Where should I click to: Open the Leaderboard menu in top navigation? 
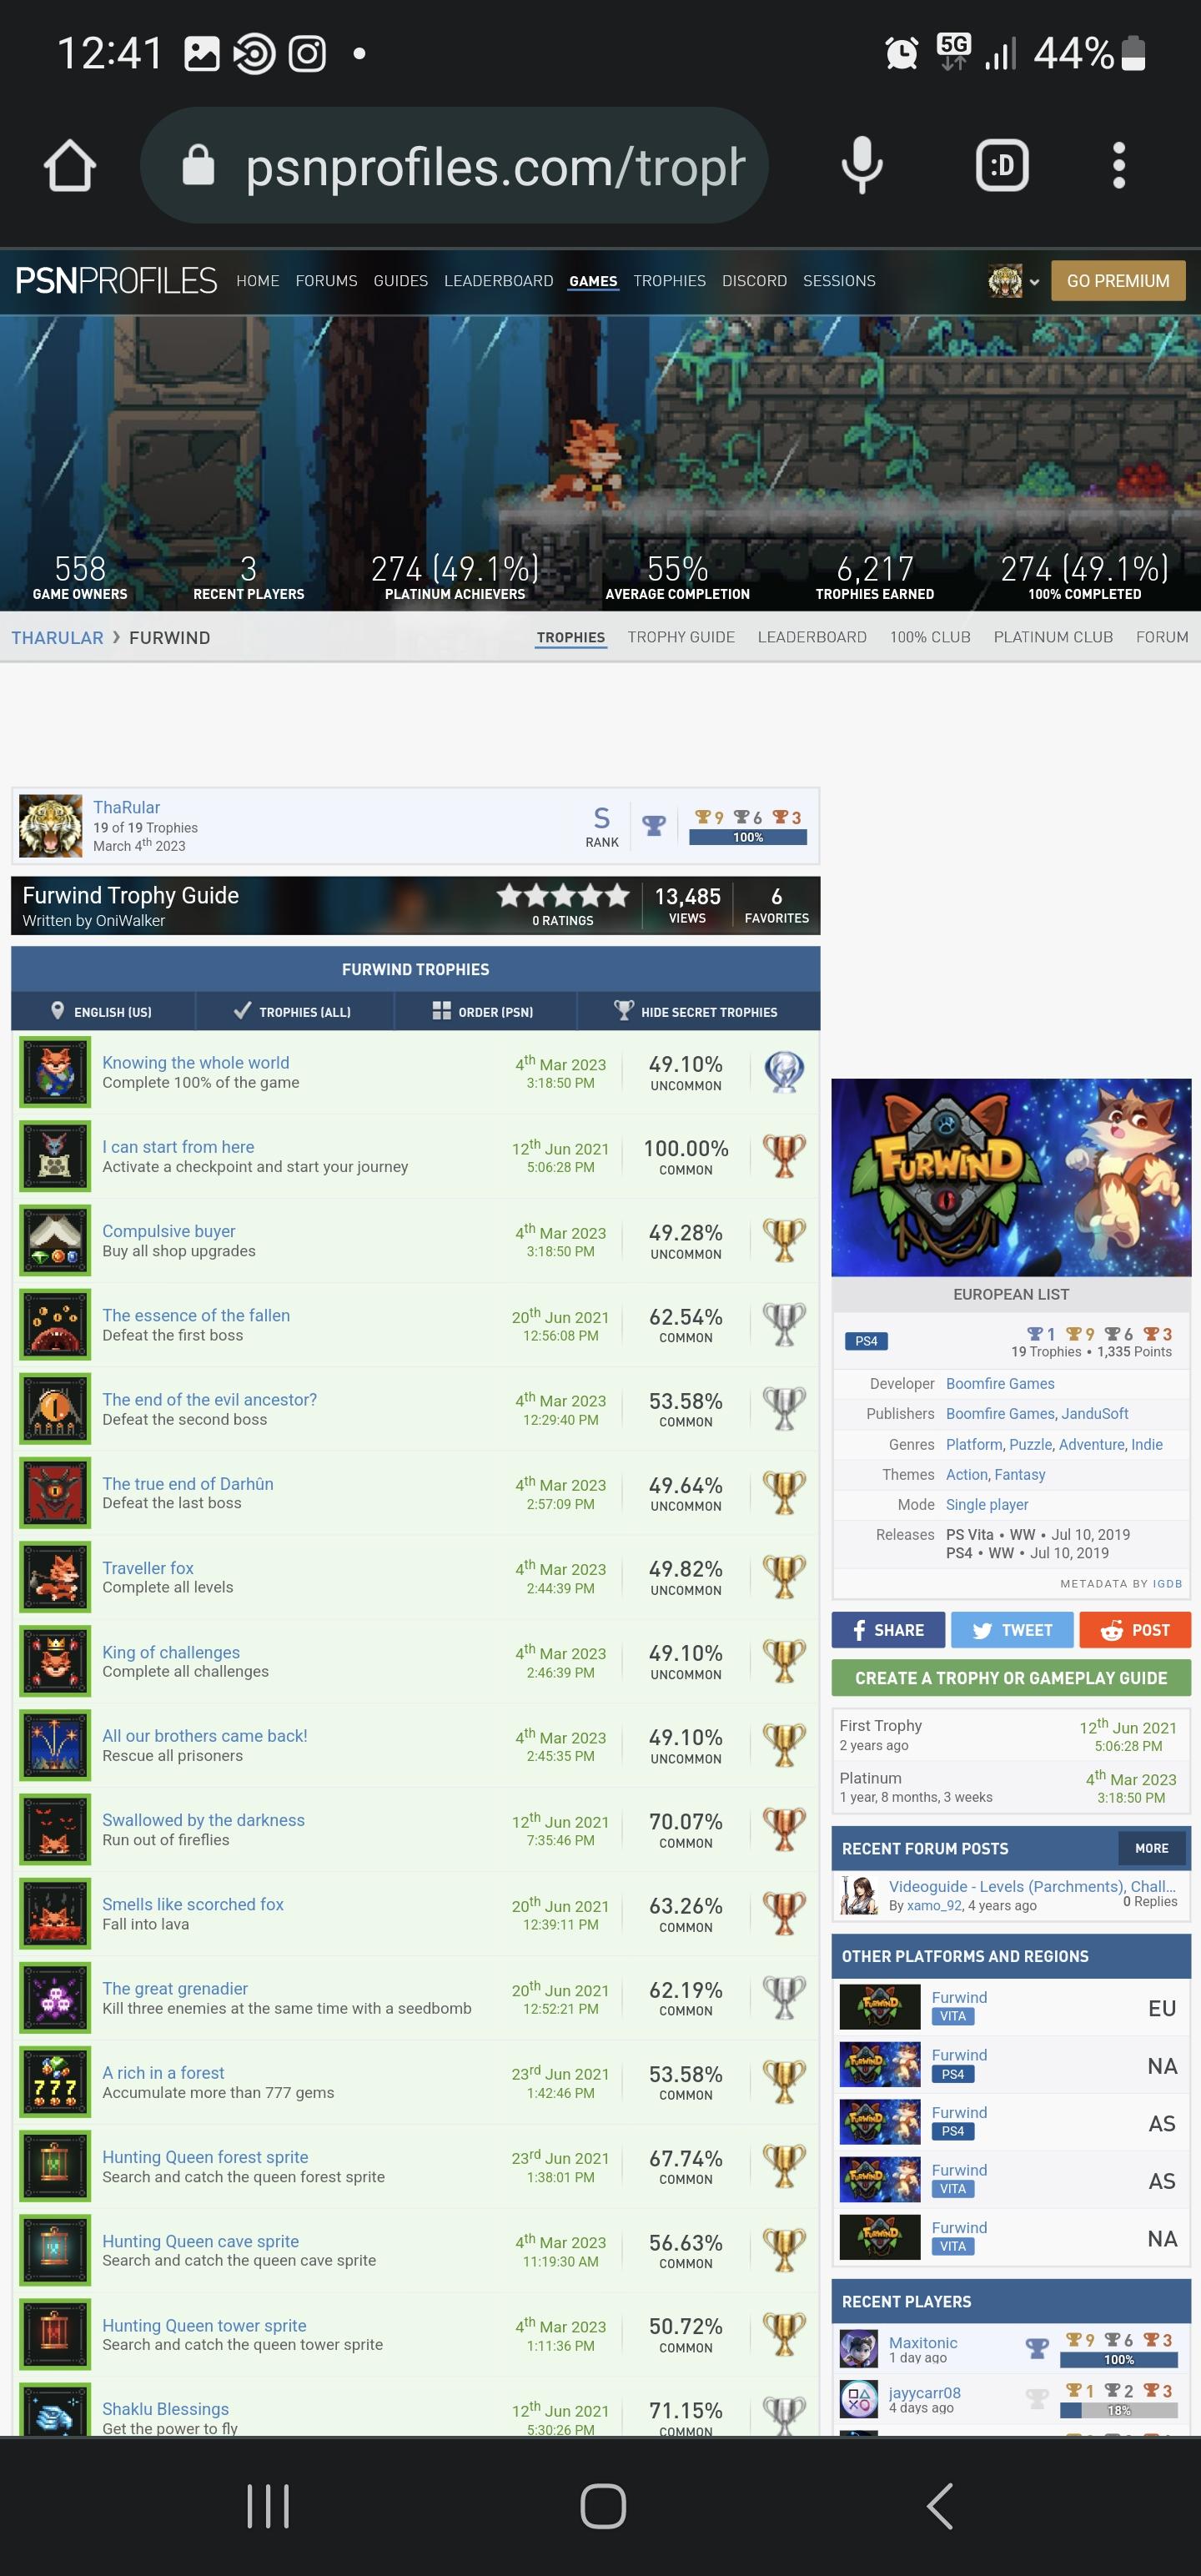coord(498,281)
